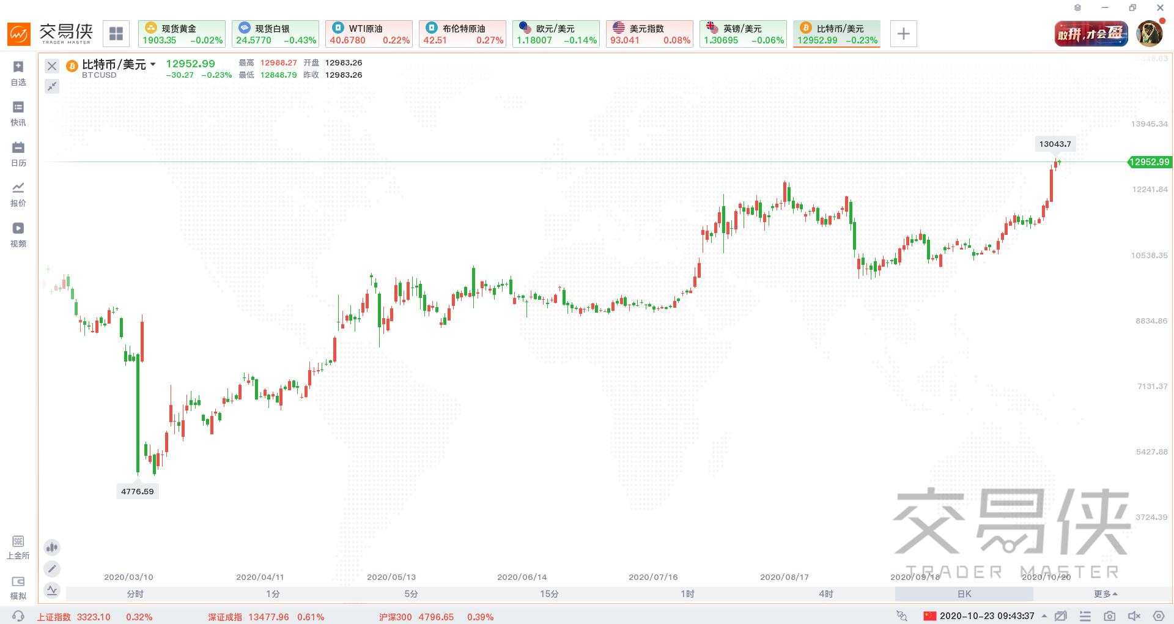Click the 12952.99 current price axis tag
The width and height of the screenshot is (1174, 624).
[1150, 162]
